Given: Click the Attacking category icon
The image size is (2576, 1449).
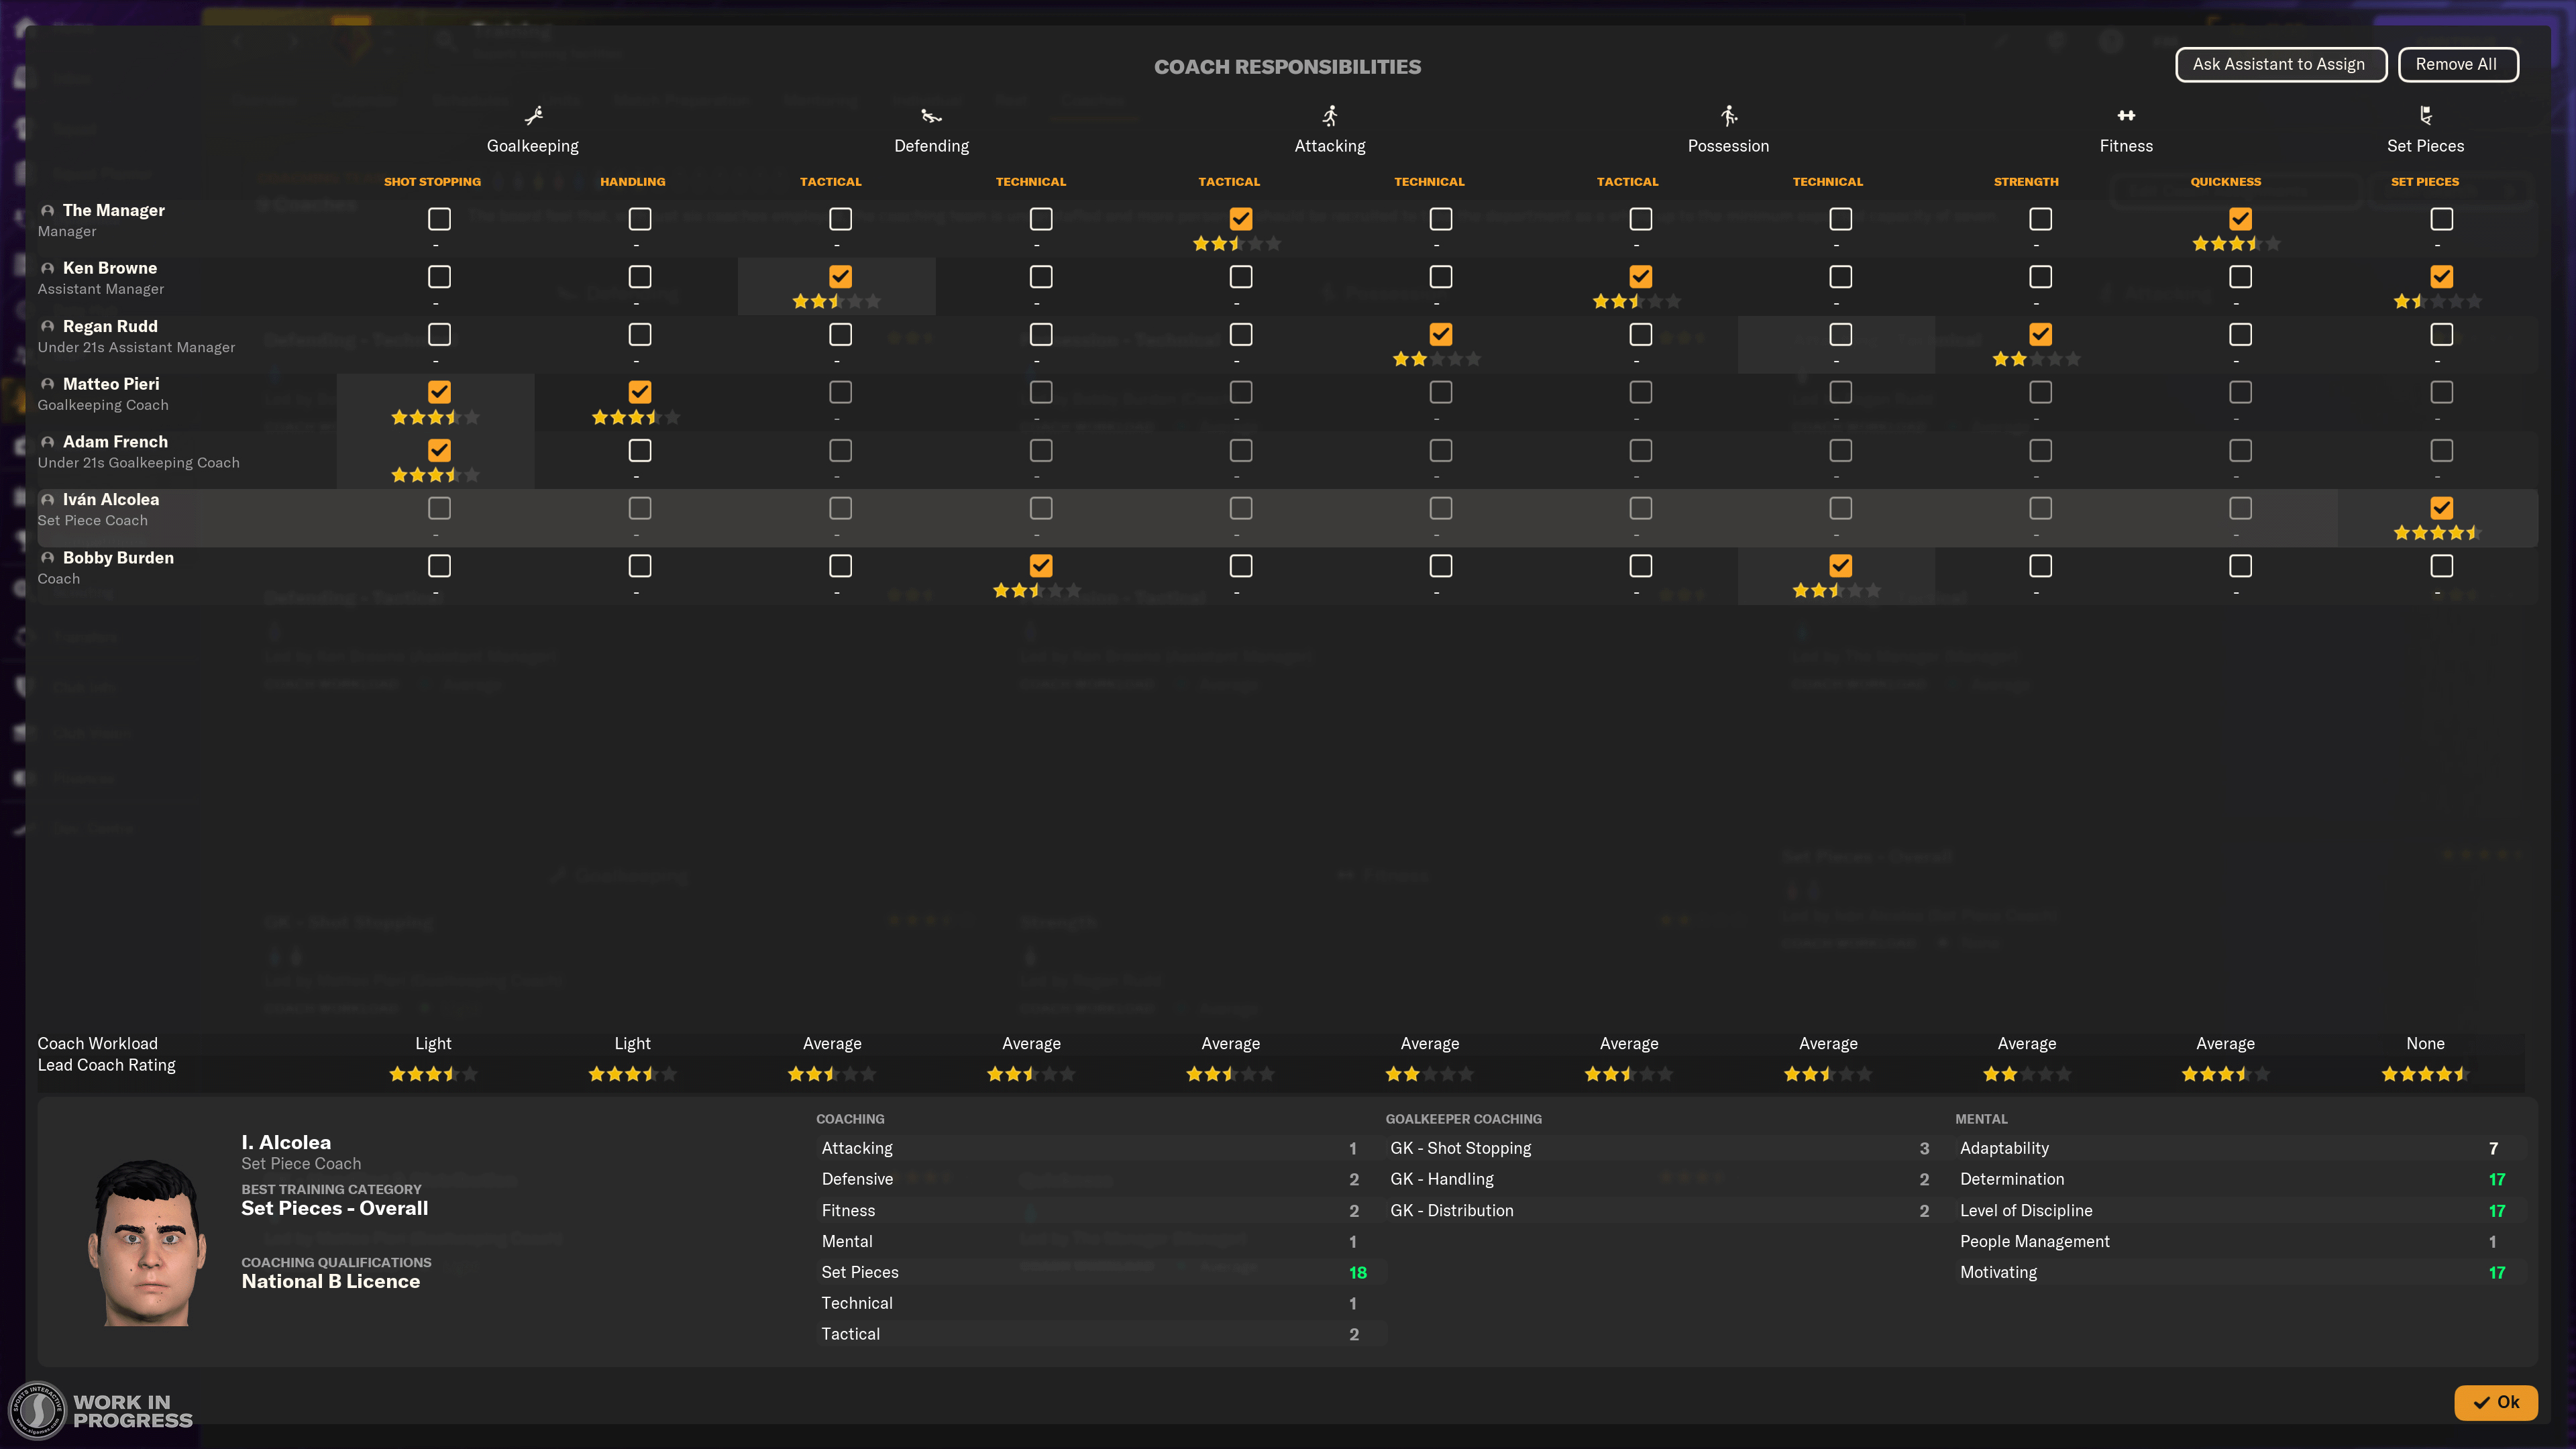Looking at the screenshot, I should 1329,116.
